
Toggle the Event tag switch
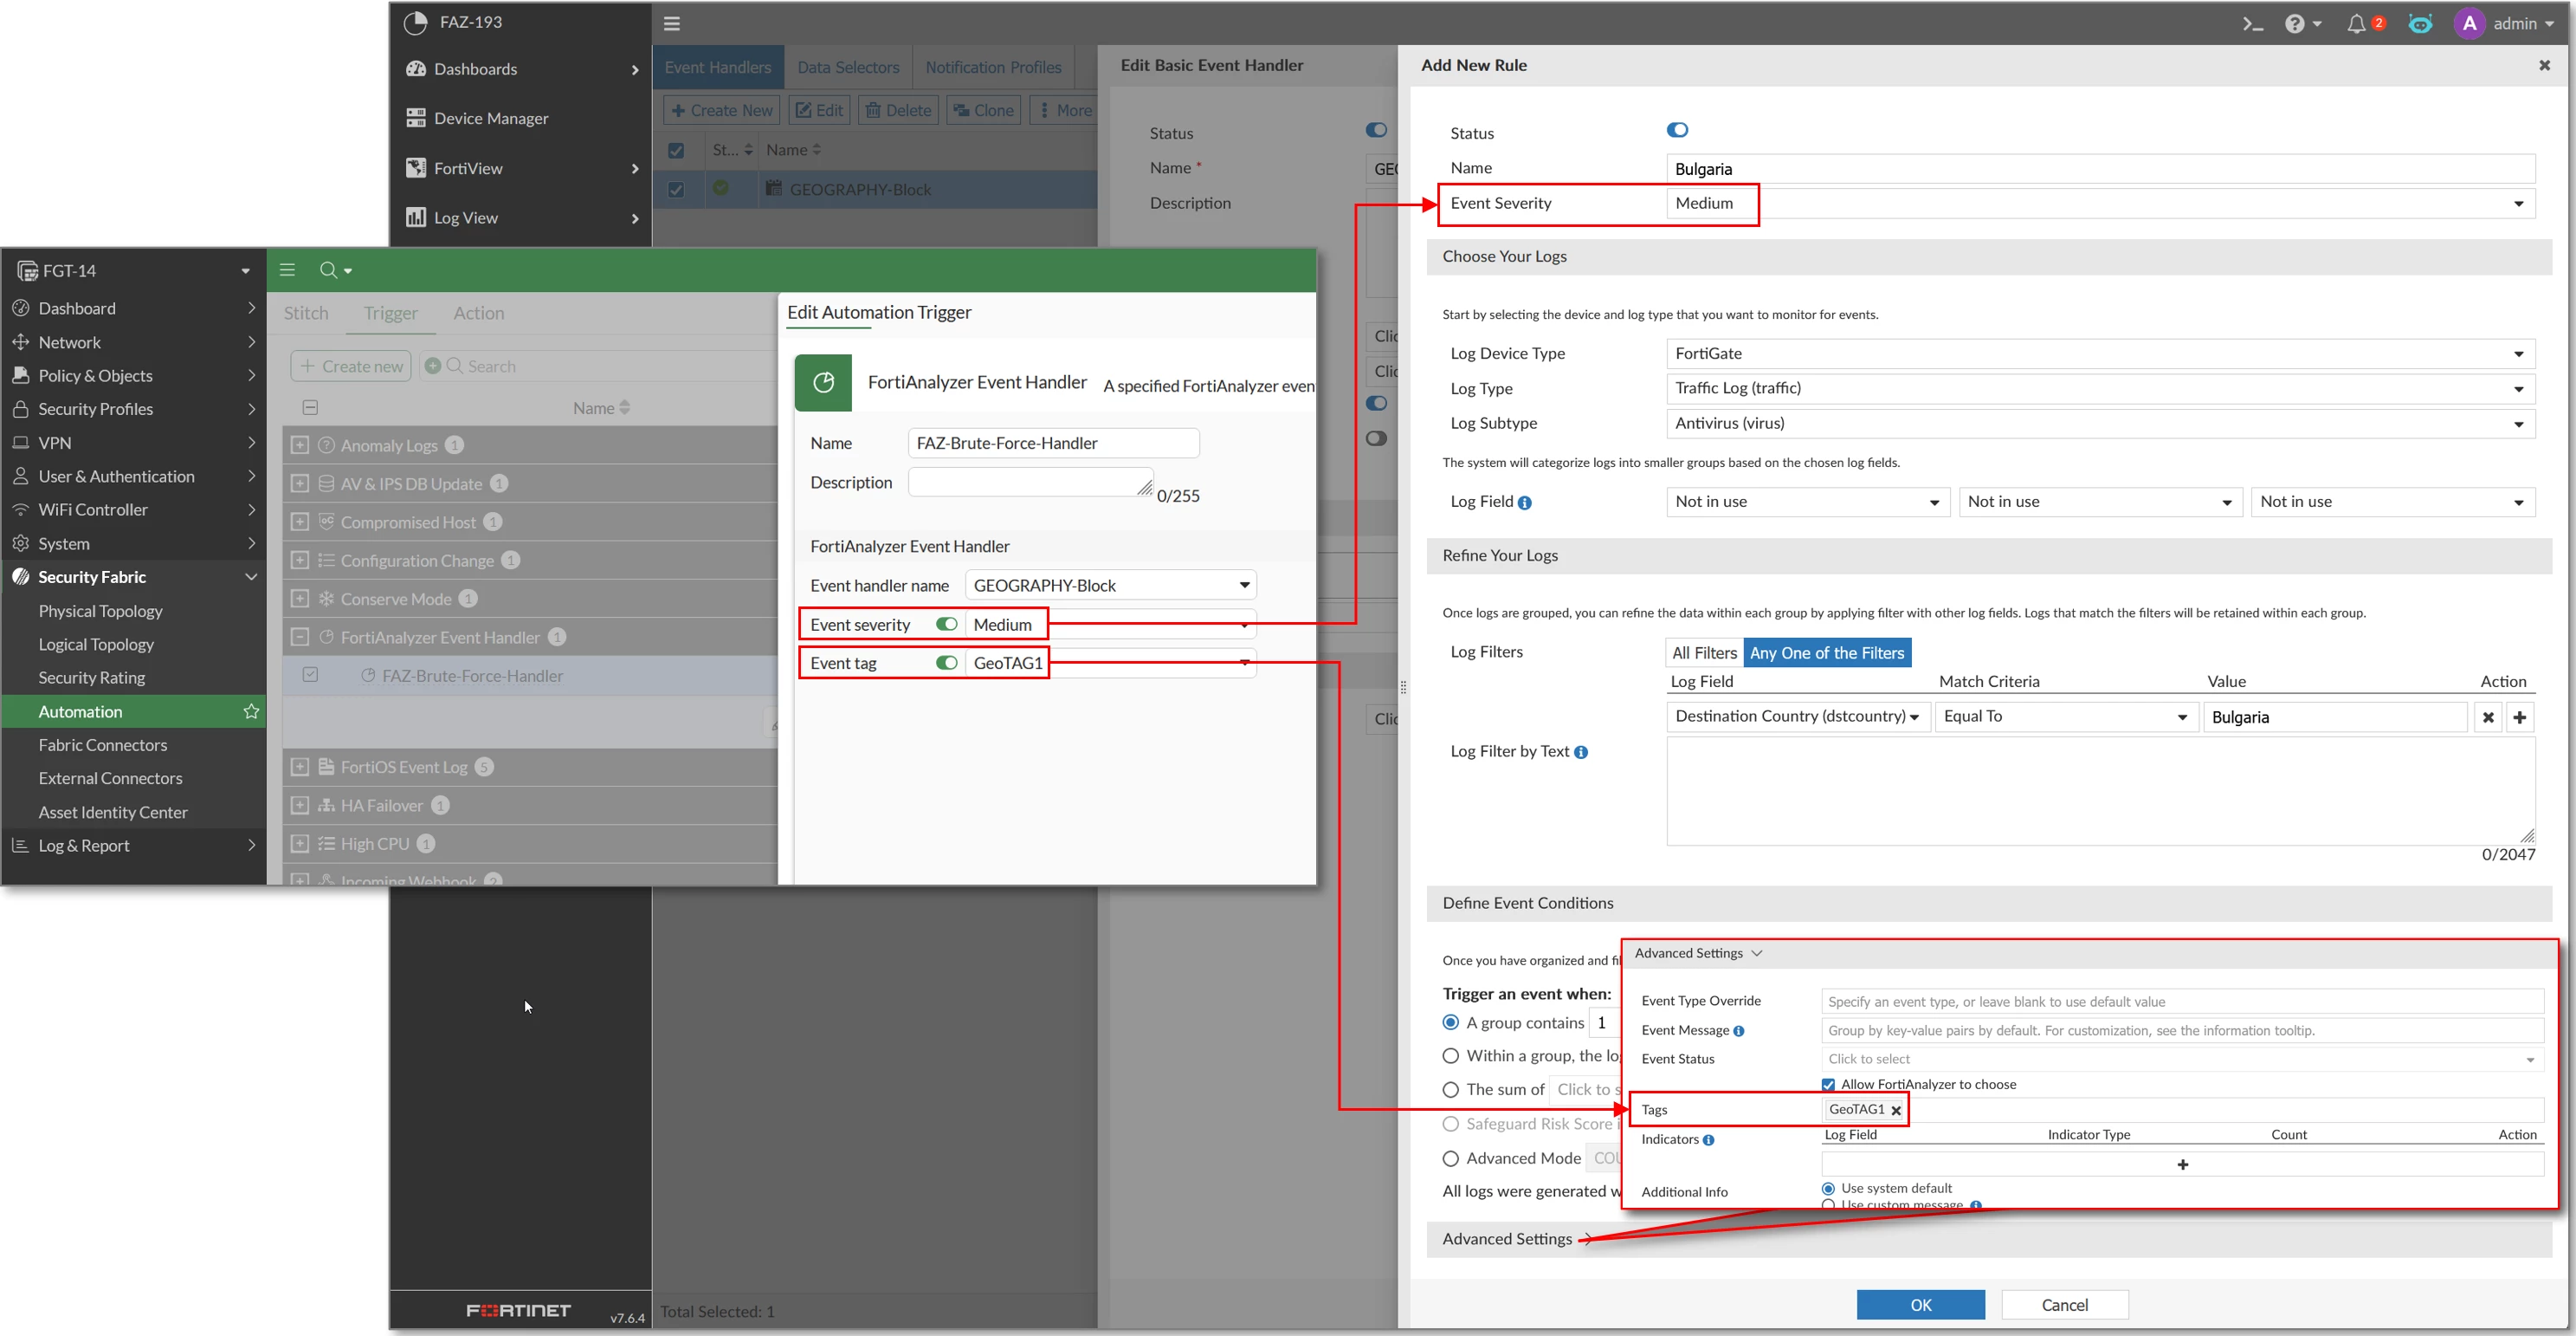click(x=946, y=663)
